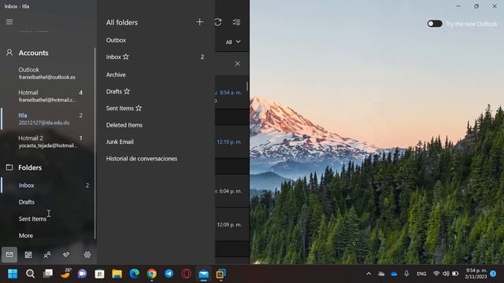Open Inbox in All folders
The image size is (504, 283).
[156, 57]
